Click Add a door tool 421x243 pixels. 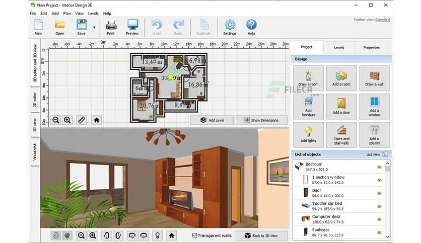click(x=341, y=106)
